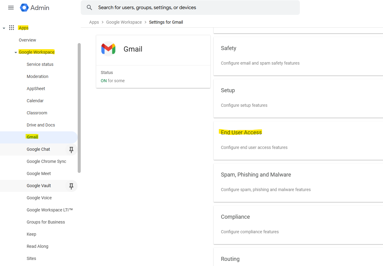The height and width of the screenshot is (266, 383).
Task: Open Sites settings
Action: pos(32,258)
